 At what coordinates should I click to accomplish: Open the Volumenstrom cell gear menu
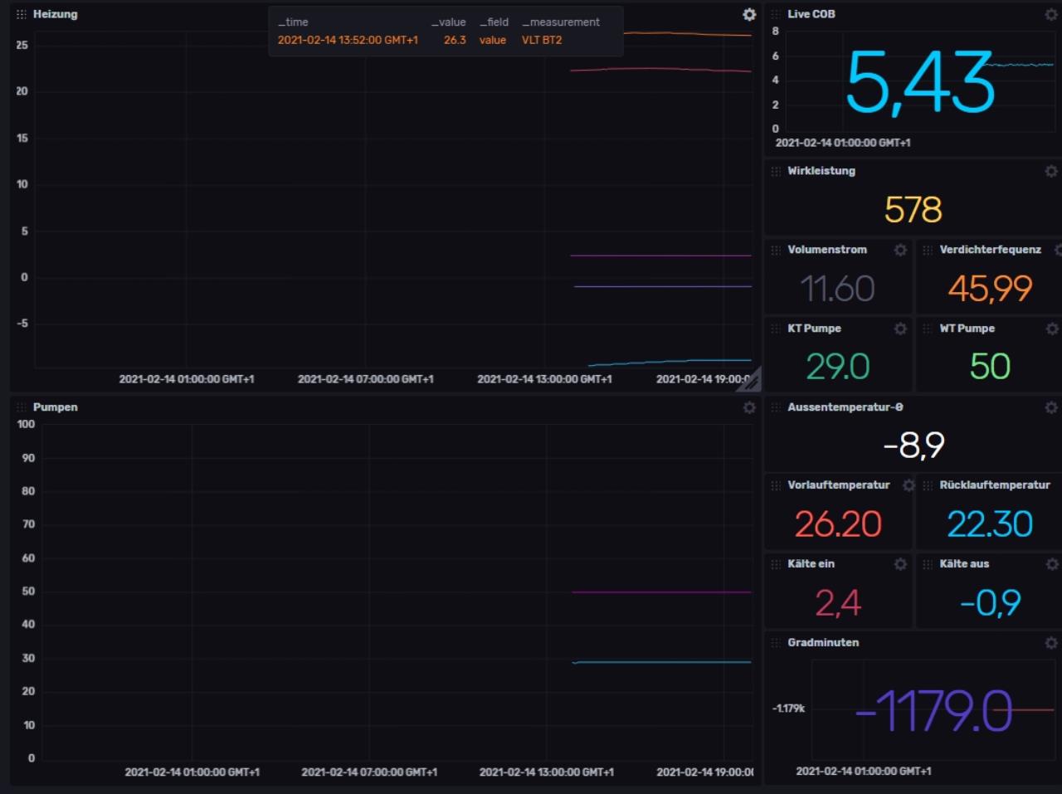[900, 250]
